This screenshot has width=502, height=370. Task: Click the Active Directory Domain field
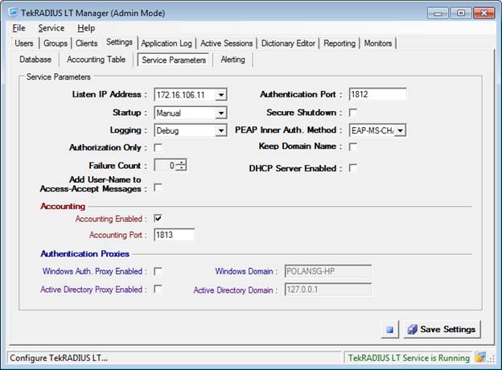coord(328,290)
